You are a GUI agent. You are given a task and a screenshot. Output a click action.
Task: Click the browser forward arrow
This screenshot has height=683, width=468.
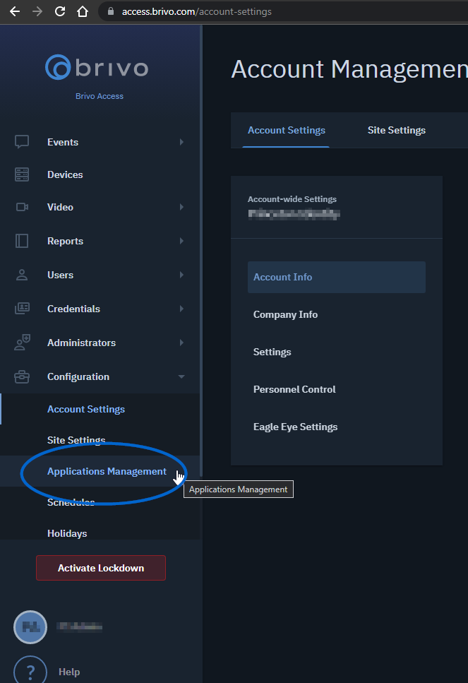(37, 11)
